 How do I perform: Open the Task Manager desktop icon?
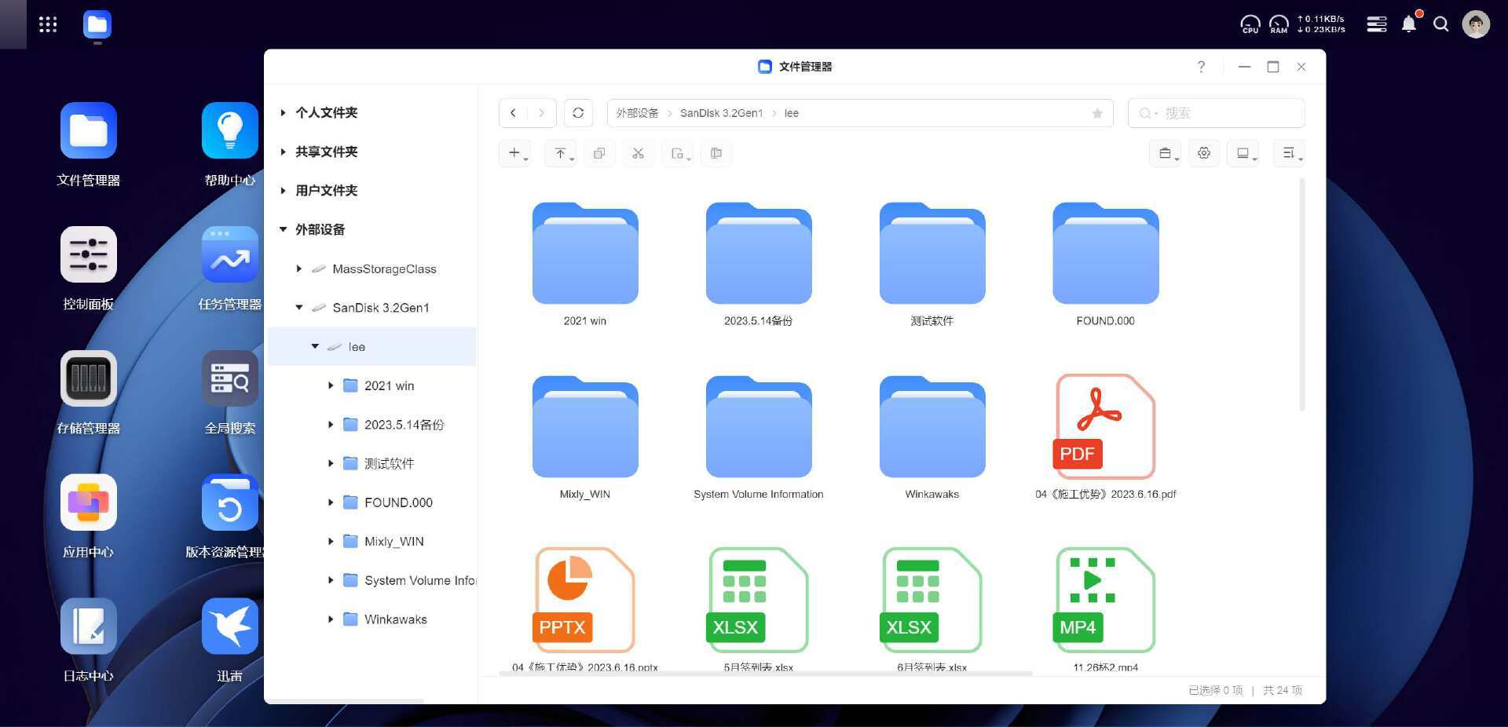229,254
